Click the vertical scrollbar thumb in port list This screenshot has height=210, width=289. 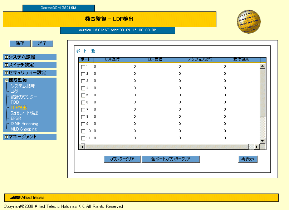[x=263, y=93]
